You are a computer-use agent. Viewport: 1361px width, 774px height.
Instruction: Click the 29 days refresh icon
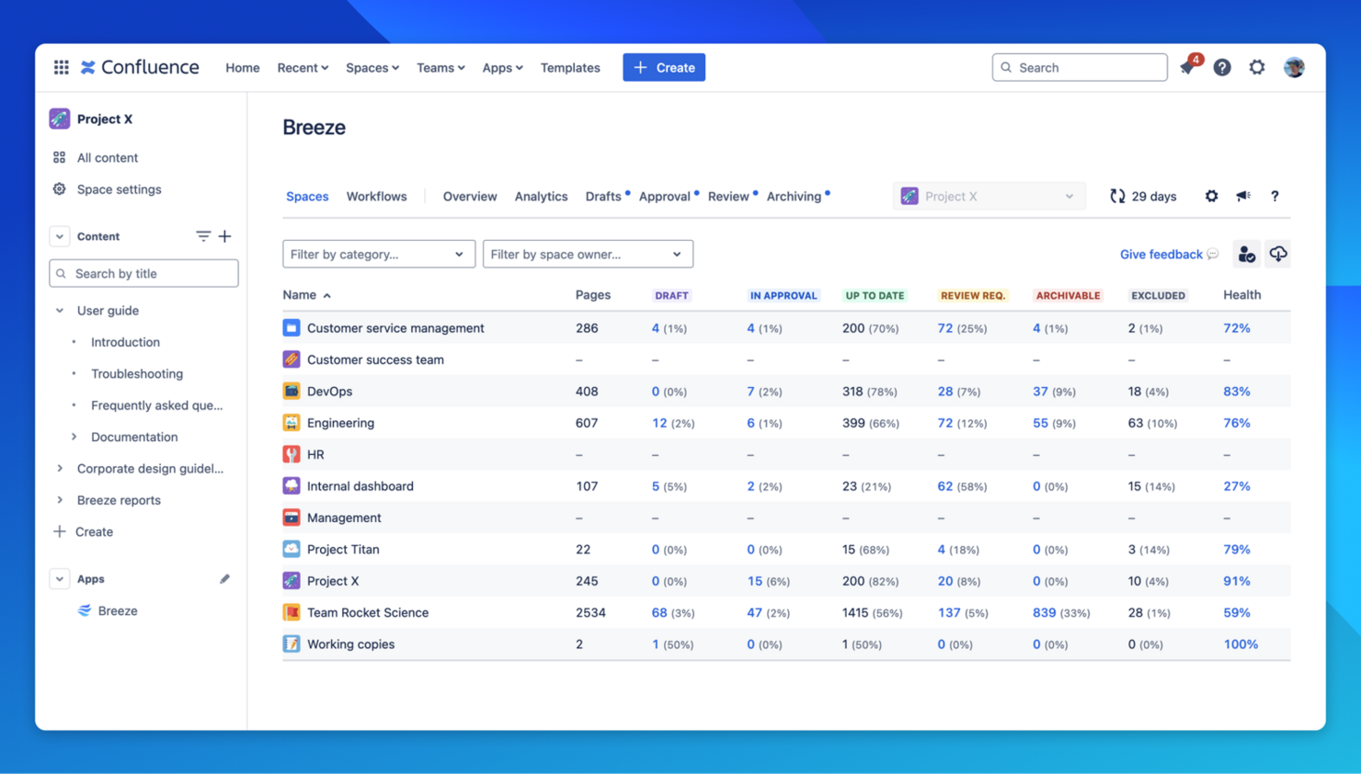pos(1117,196)
